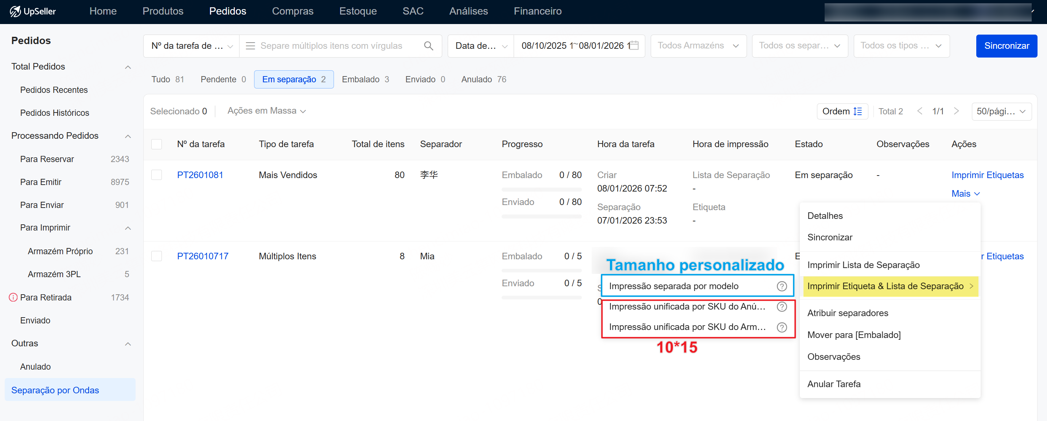Image resolution: width=1047 pixels, height=421 pixels.
Task: Switch to the Embalado tab
Action: point(365,79)
